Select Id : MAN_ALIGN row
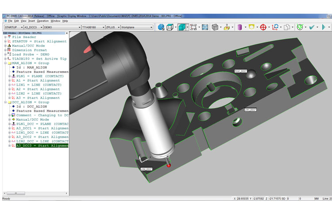The width and height of the screenshot is (332, 221). click(x=31, y=68)
